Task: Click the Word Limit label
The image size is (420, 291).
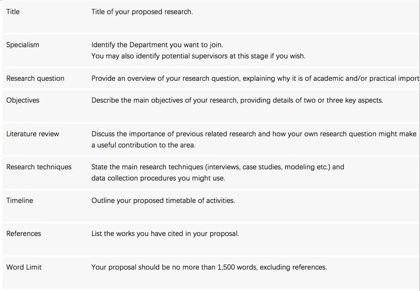Action: point(24,267)
